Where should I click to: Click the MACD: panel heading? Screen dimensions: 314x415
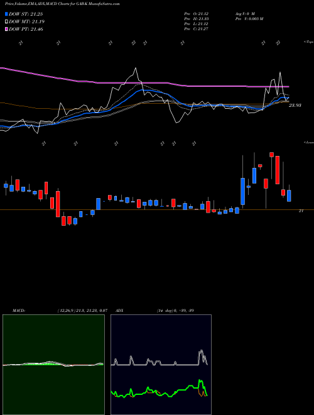(19, 311)
